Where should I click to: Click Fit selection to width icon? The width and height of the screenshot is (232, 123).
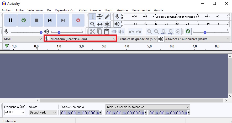point(164,32)
